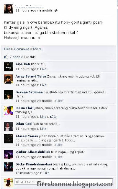
Task: Open Odon Gaul's profile name link
Action: tap(24, 124)
